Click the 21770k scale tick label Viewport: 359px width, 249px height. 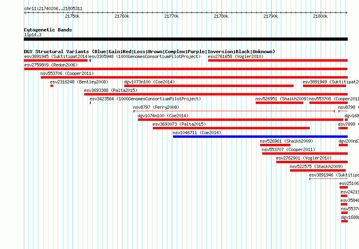coord(171,16)
